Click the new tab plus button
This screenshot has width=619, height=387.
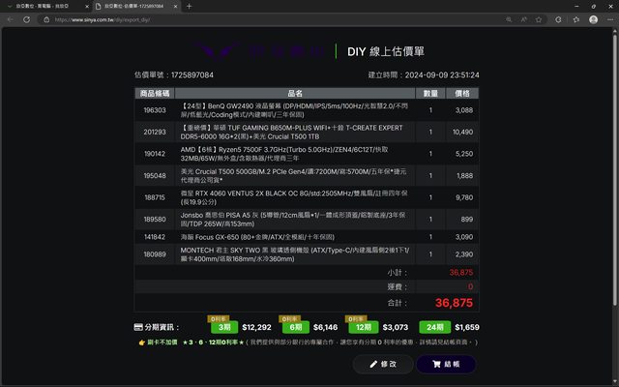[x=189, y=6]
